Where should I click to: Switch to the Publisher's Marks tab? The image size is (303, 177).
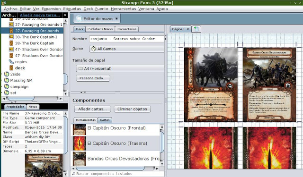click(100, 29)
